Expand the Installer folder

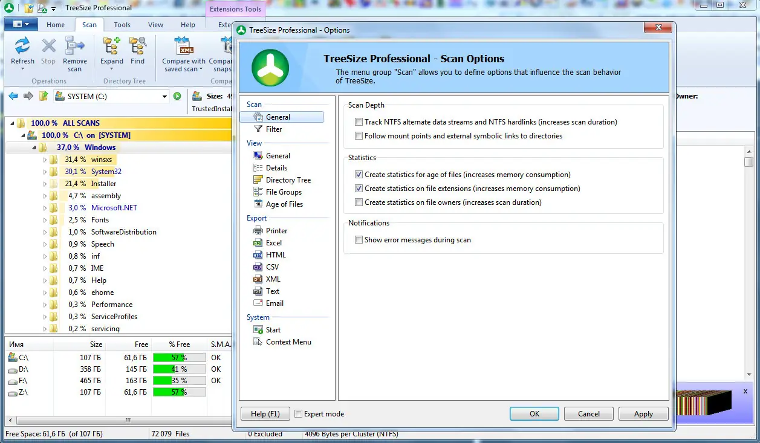(45, 184)
